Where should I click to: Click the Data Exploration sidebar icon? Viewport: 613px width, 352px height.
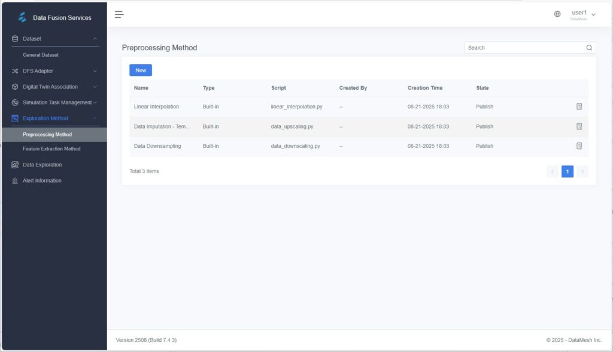pyautogui.click(x=15, y=165)
